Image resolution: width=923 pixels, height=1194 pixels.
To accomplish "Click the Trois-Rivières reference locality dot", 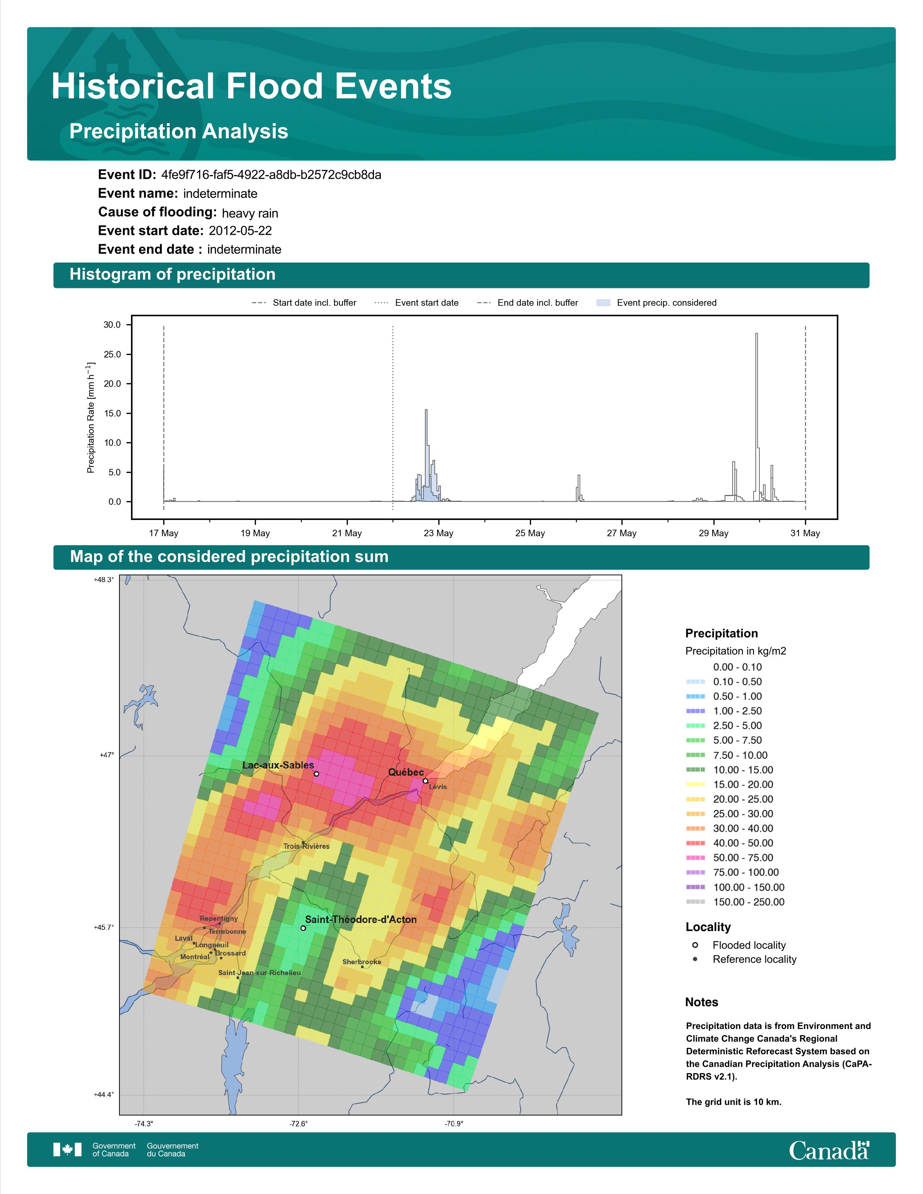I will [303, 842].
